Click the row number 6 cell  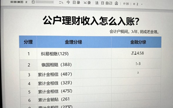pyautogui.click(x=29, y=100)
